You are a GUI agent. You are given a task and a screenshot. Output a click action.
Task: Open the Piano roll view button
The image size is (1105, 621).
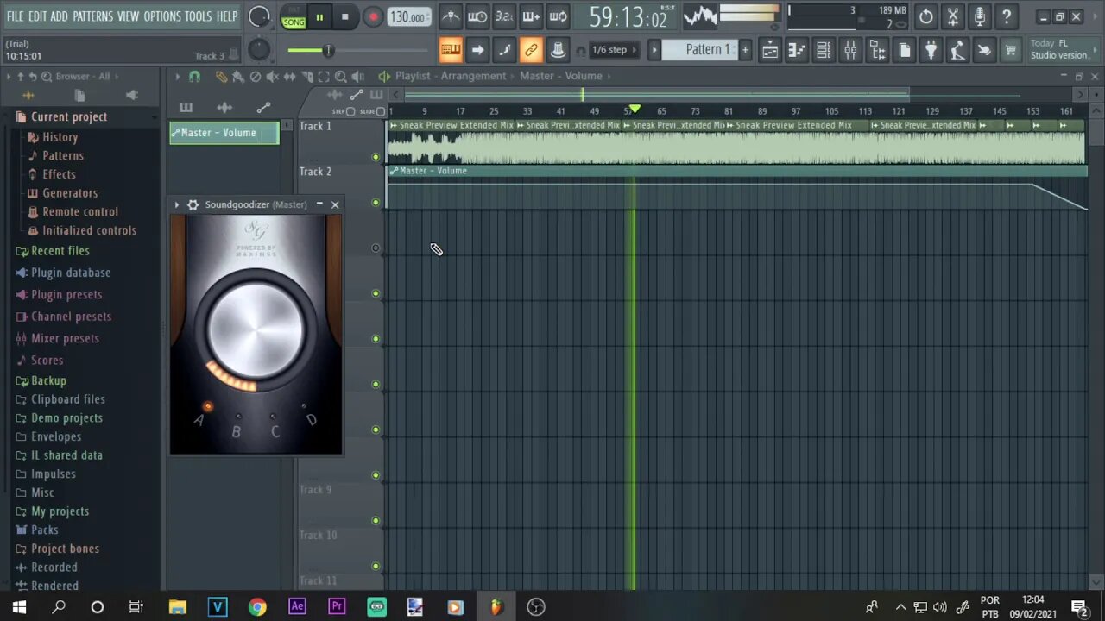coord(797,50)
